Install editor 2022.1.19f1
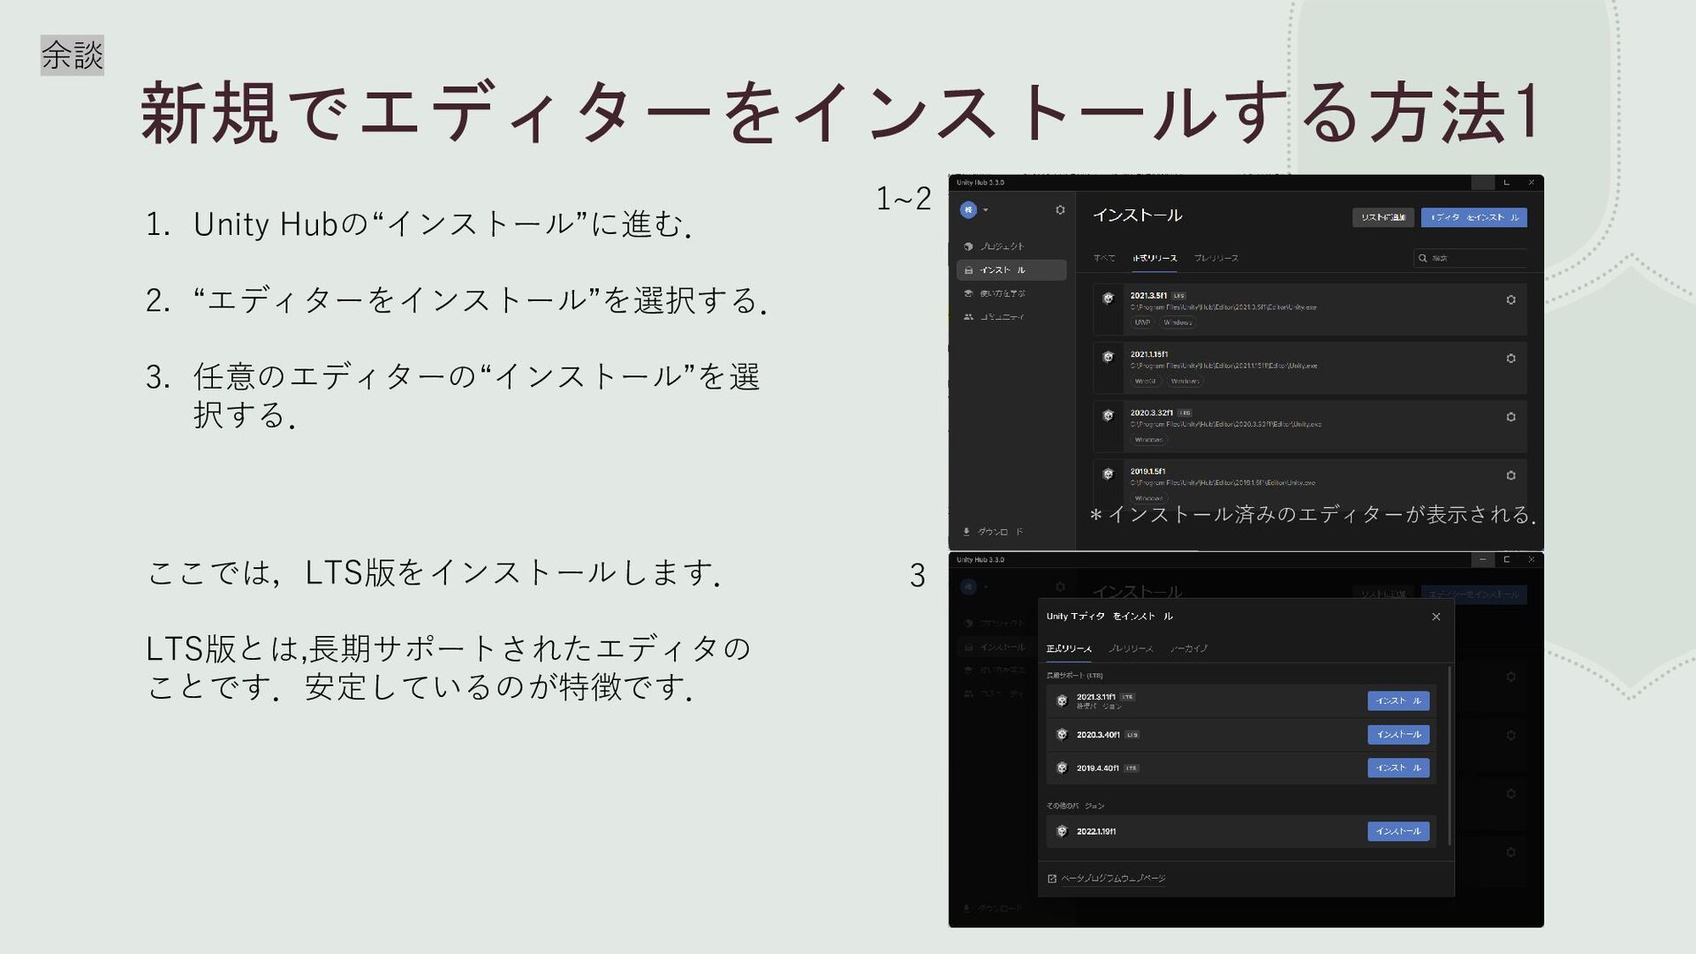Screen dimensions: 1696x954 pos(1398,831)
